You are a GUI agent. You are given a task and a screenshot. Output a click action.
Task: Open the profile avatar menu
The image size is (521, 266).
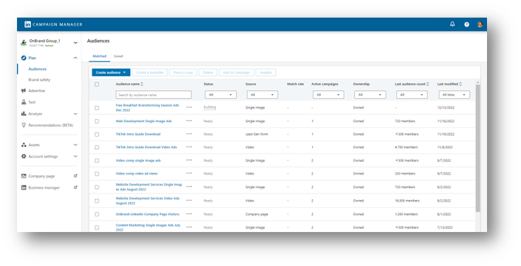point(480,25)
